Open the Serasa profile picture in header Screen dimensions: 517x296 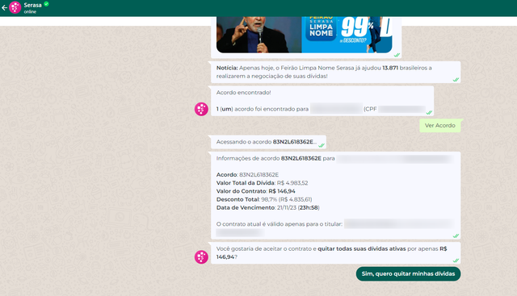tap(15, 7)
